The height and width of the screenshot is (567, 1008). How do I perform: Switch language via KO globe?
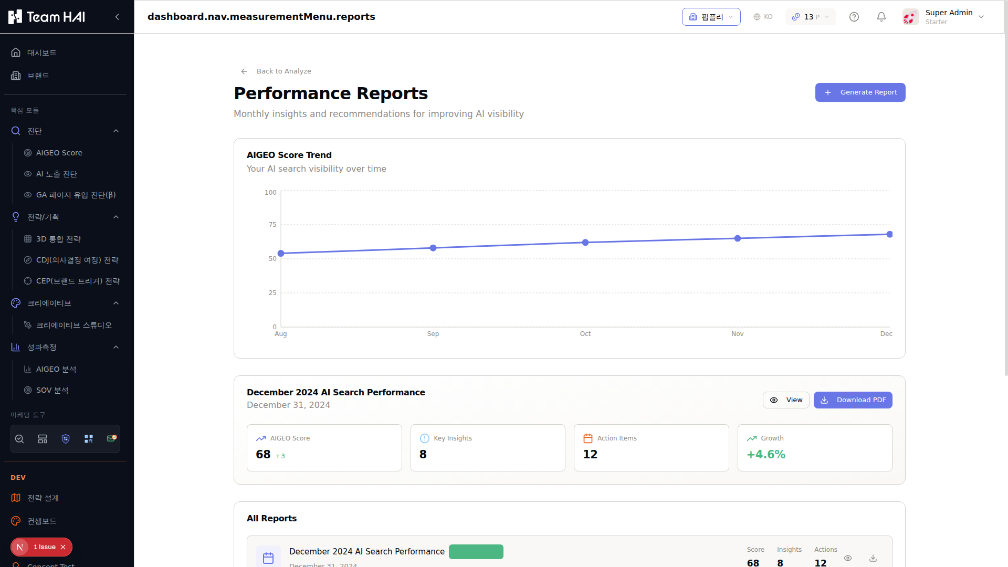click(x=763, y=17)
